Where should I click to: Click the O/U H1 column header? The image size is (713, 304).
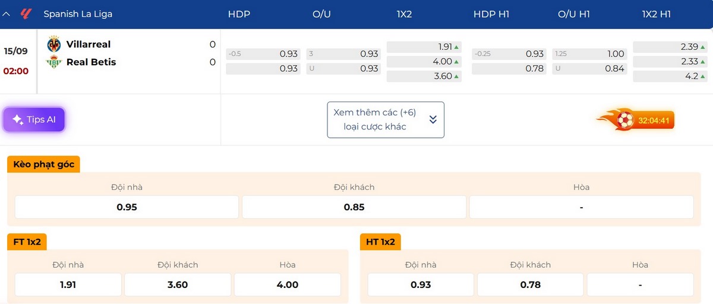pos(574,14)
